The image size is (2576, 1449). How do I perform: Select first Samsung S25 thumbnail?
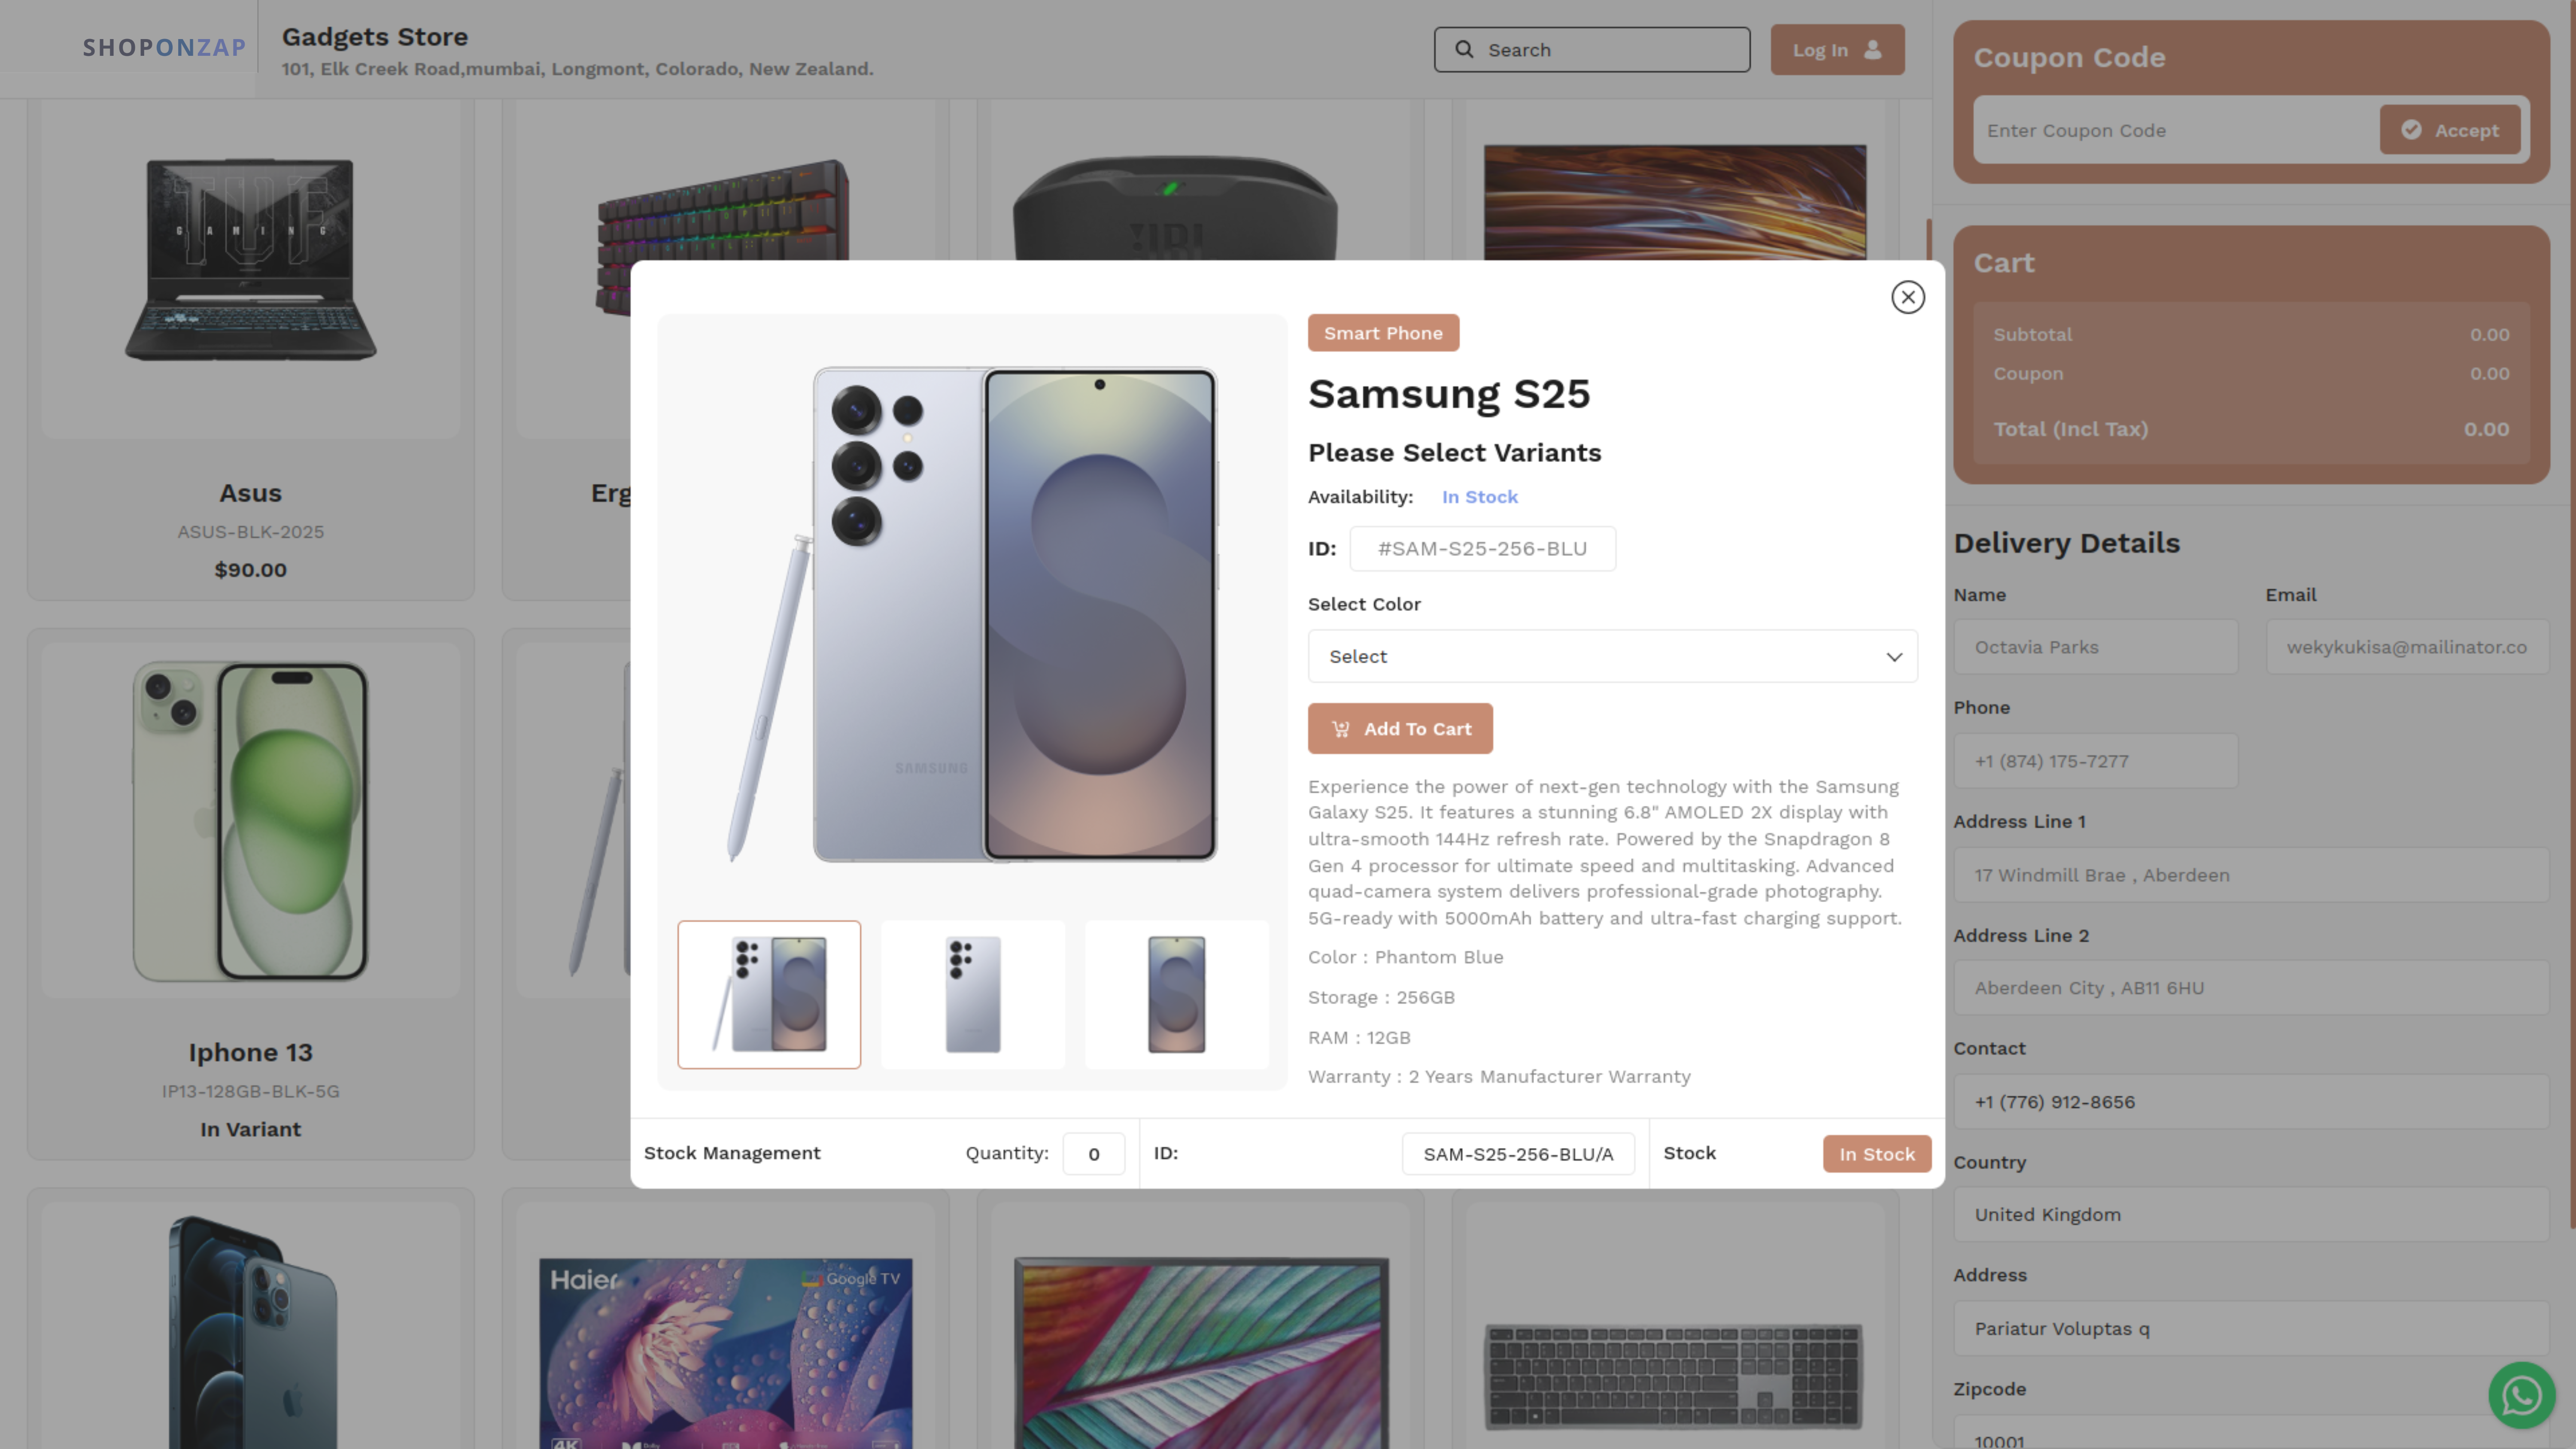pos(769,994)
